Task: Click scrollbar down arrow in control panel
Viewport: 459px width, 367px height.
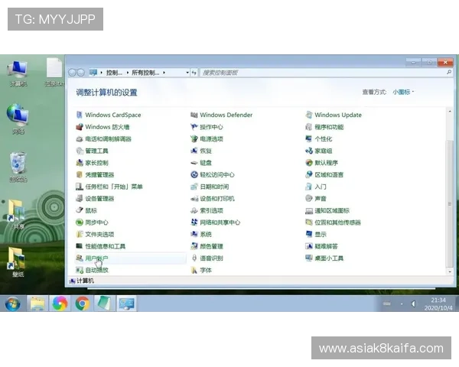Action: pos(450,271)
